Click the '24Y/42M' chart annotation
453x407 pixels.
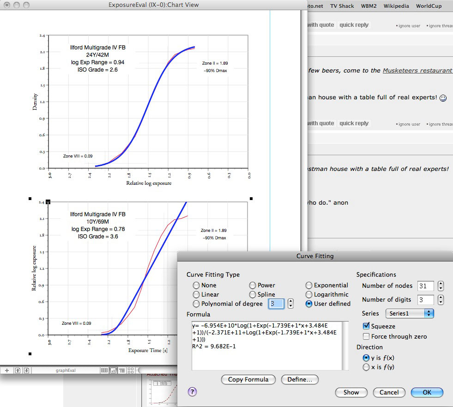(97, 55)
